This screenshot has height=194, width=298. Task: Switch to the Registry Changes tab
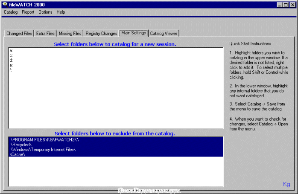point(101,33)
